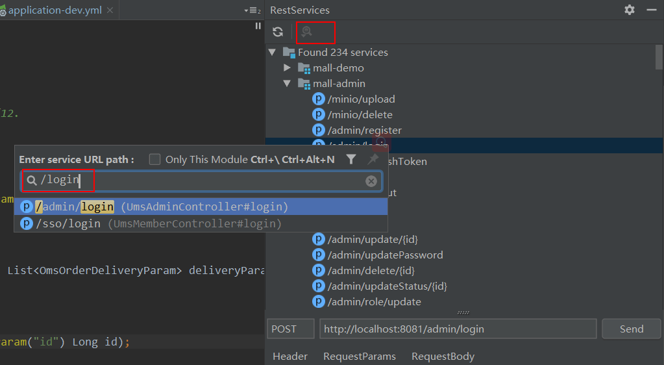The image size is (664, 365).
Task: Refresh the RestServices list
Action: pos(278,32)
